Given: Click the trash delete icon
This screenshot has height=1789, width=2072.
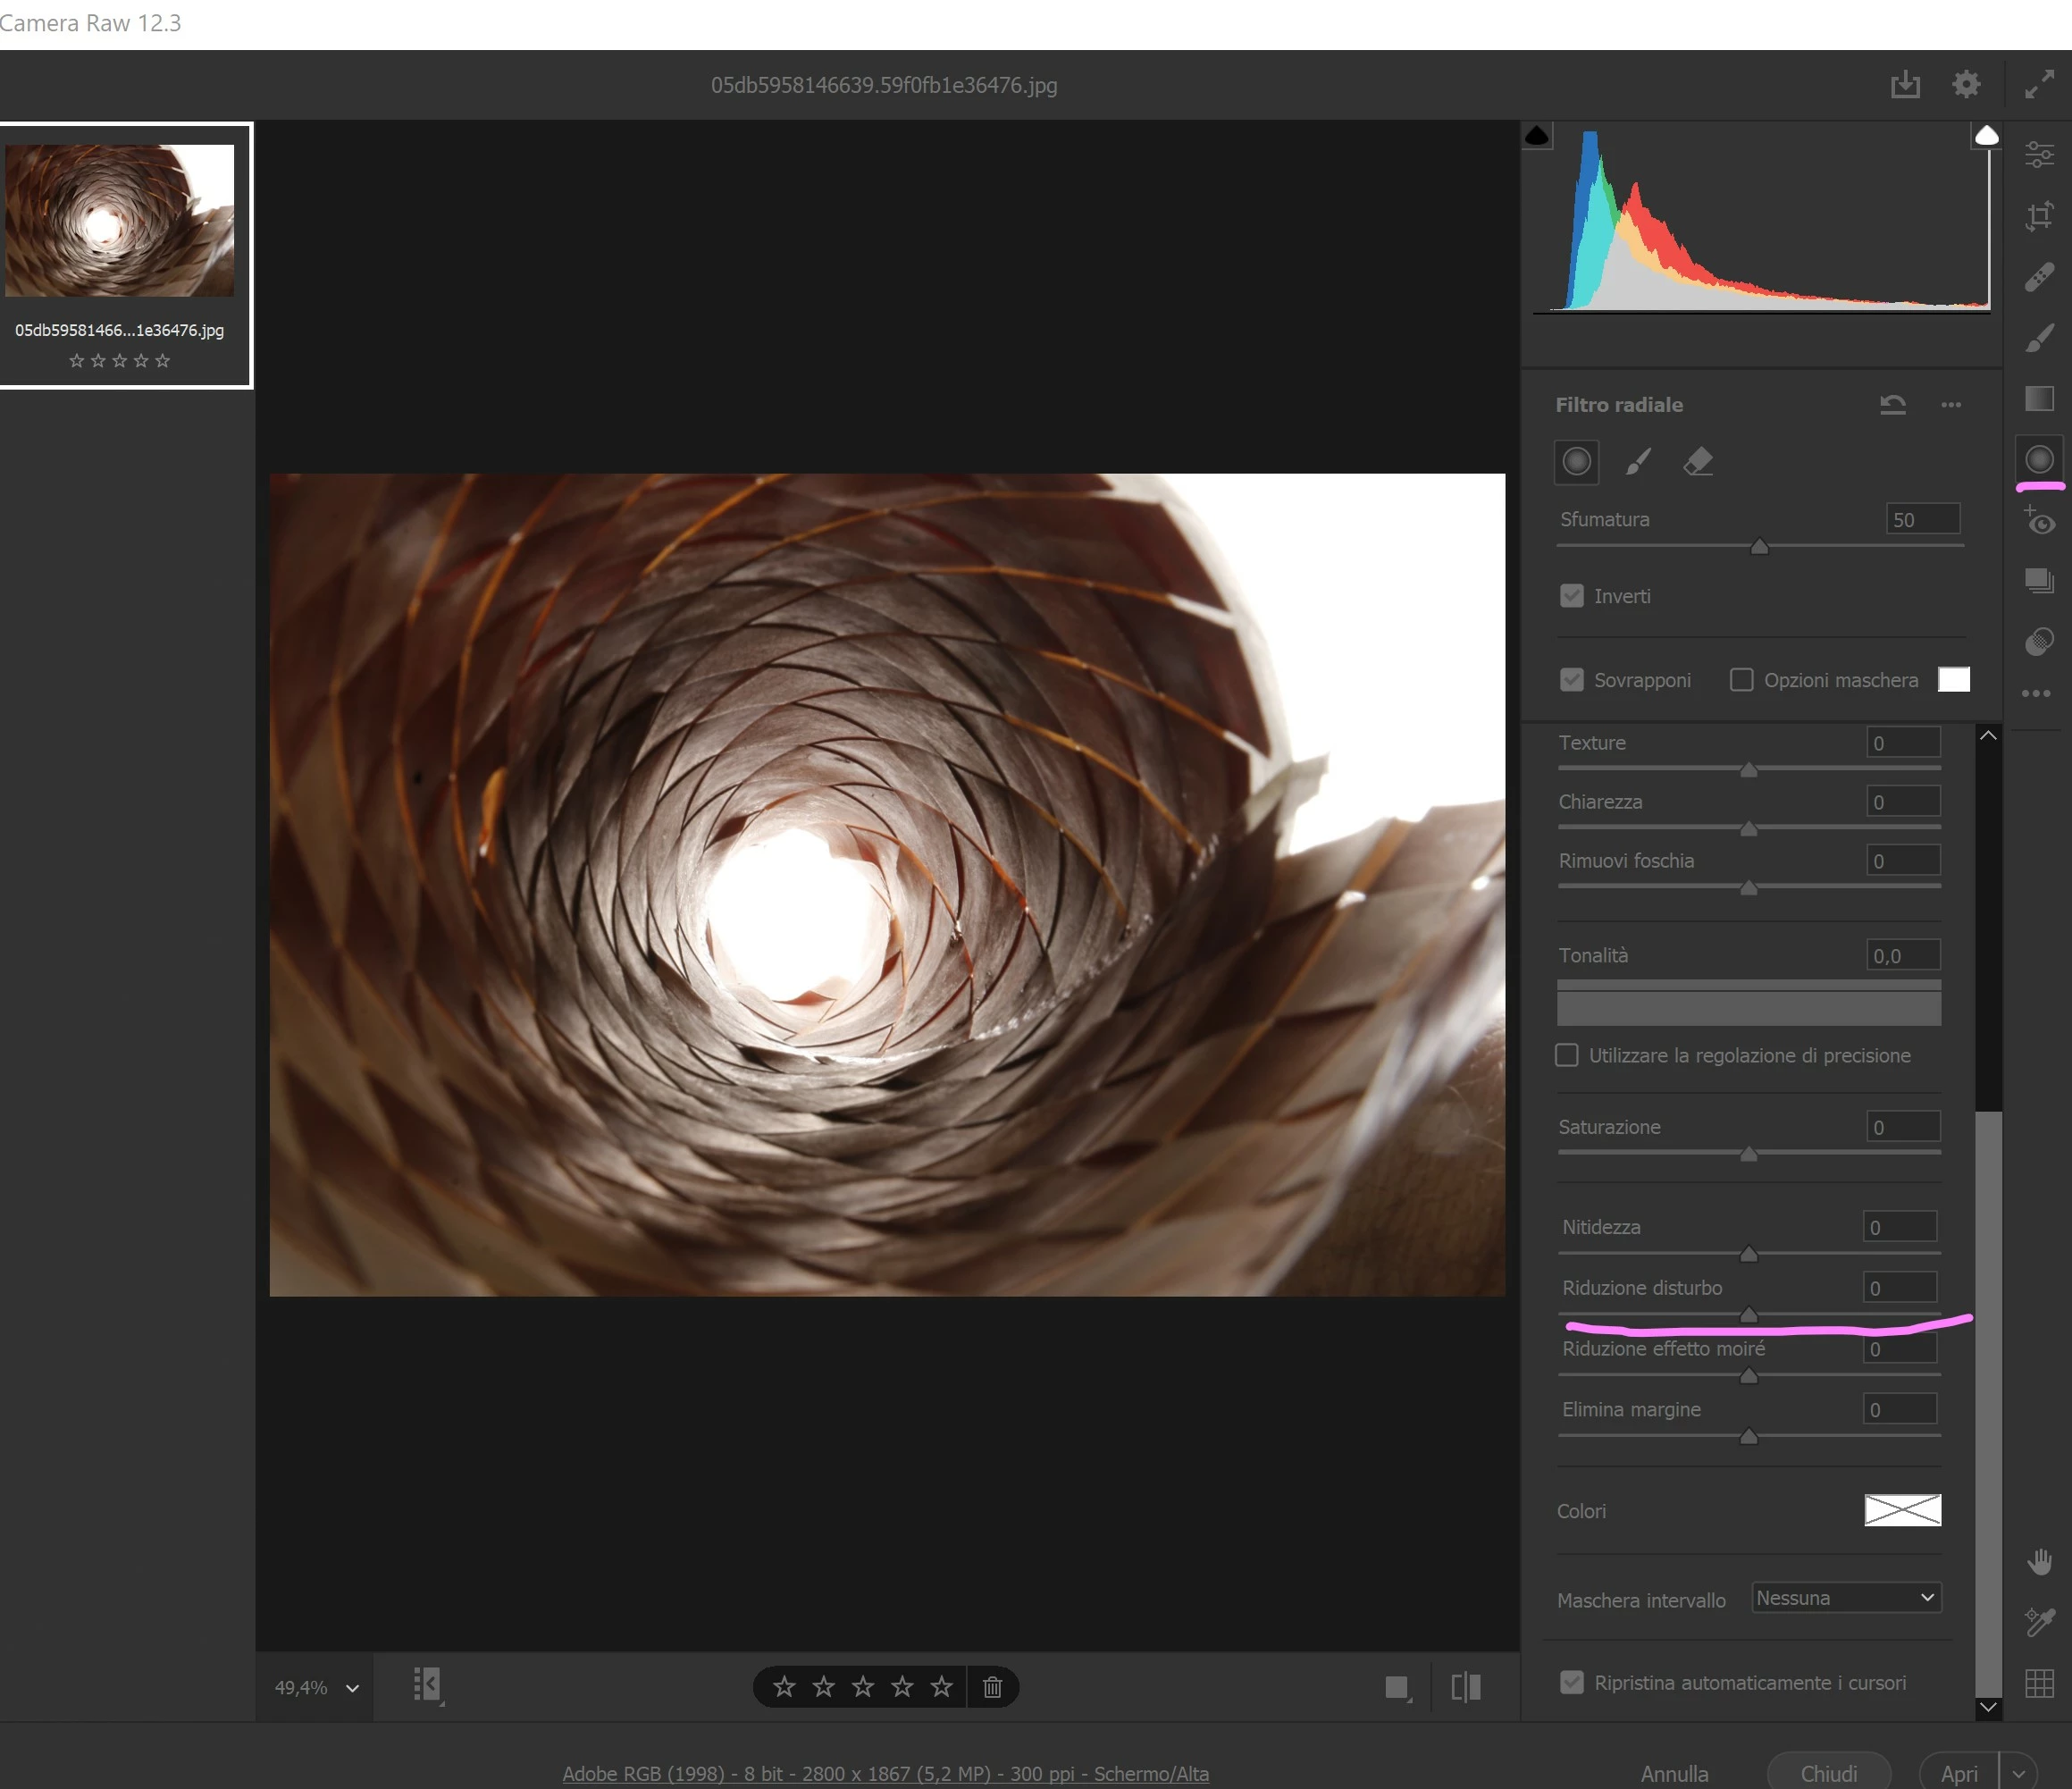Looking at the screenshot, I should [992, 1687].
